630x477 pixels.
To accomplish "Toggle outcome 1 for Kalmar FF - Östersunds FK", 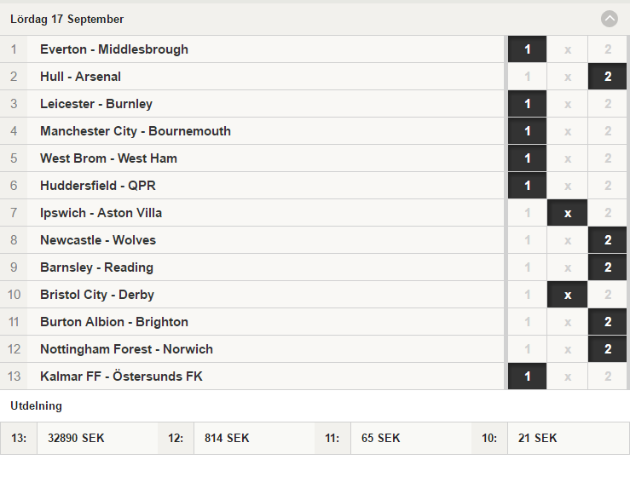I will pyautogui.click(x=527, y=376).
